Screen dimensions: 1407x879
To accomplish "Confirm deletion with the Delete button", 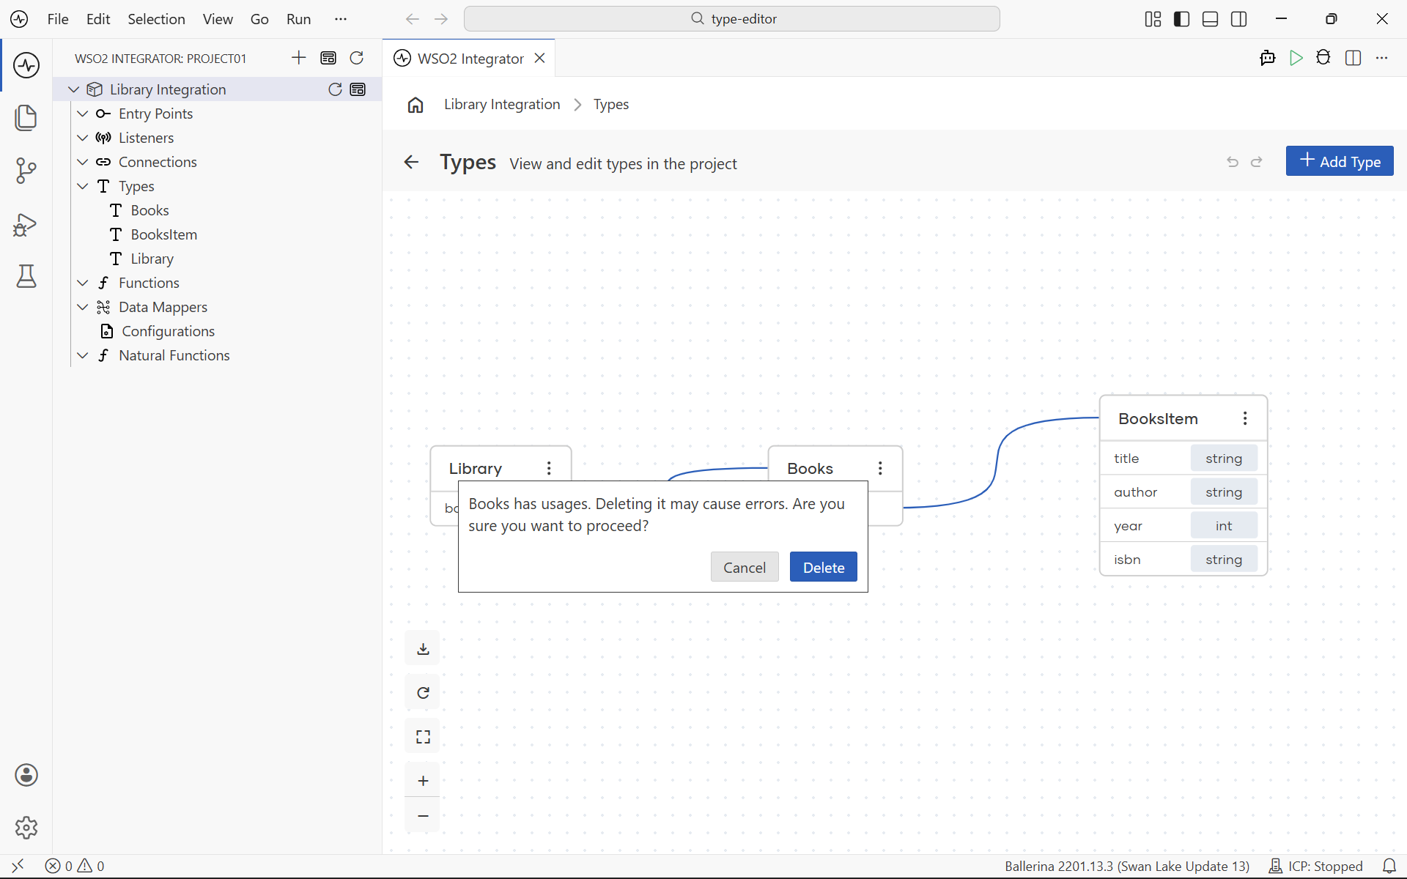I will (x=824, y=567).
